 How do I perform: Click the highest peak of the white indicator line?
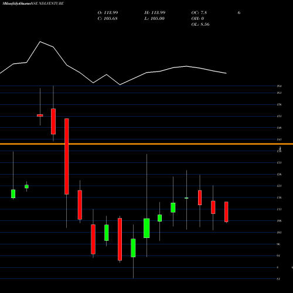(x=40, y=42)
